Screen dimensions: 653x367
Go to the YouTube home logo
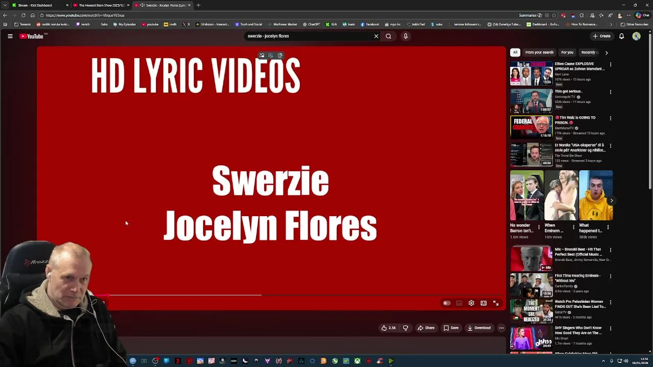pyautogui.click(x=32, y=36)
